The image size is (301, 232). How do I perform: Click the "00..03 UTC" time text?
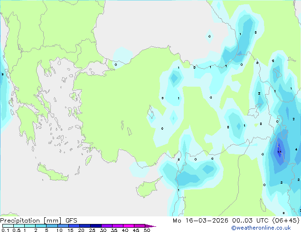tap(250, 221)
